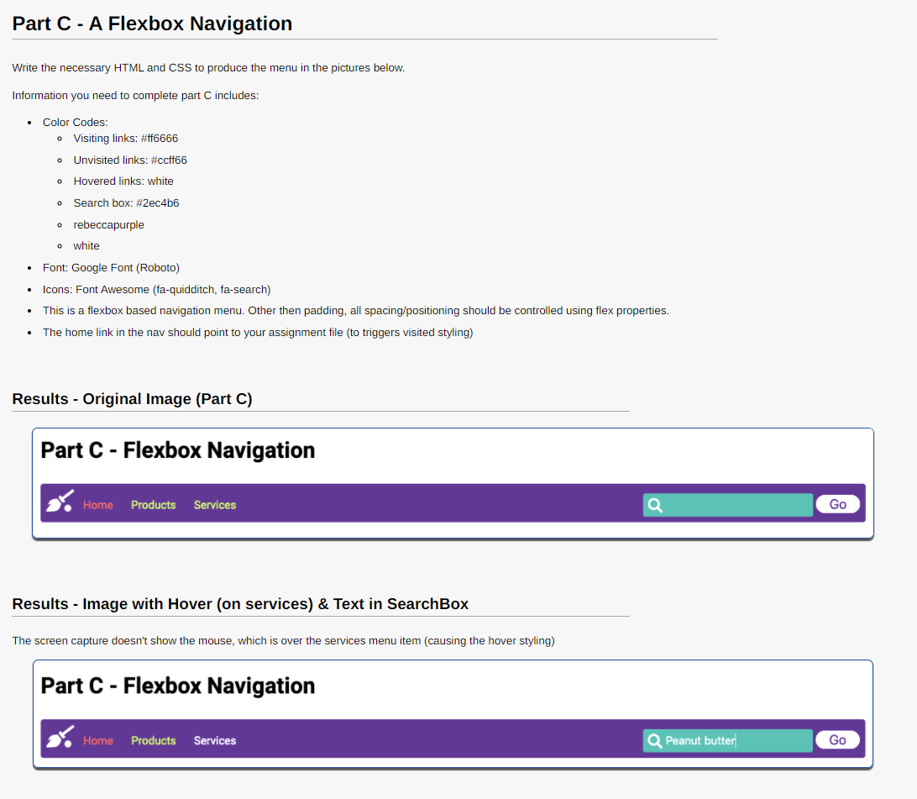
Task: Click the broomstick icon in the hover-example navbar
Action: click(60, 738)
